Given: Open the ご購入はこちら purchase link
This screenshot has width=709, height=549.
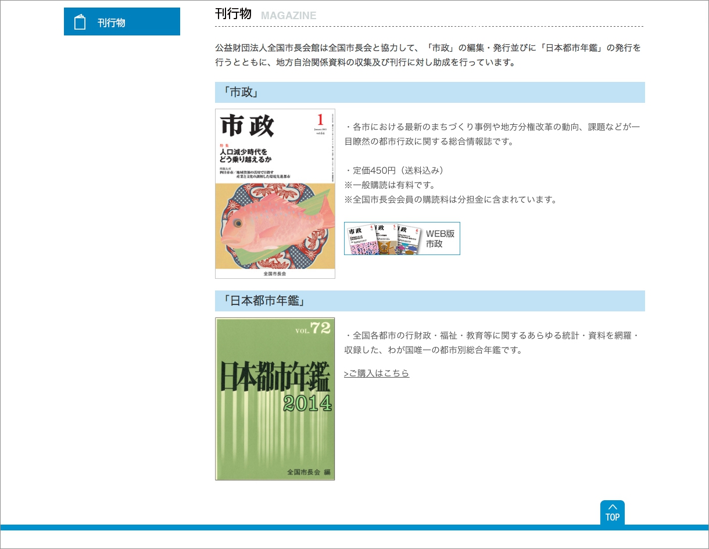Looking at the screenshot, I should click(x=377, y=374).
